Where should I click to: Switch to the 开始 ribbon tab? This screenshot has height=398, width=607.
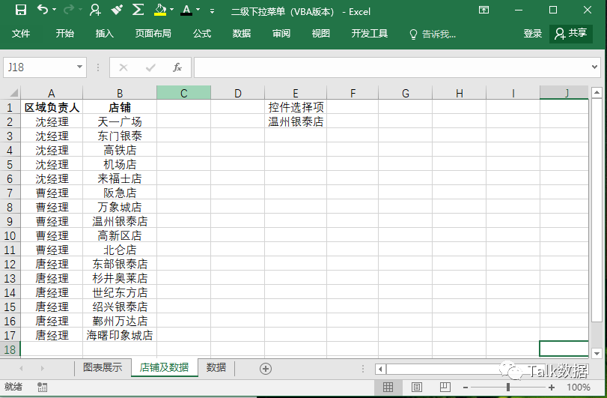click(x=64, y=34)
